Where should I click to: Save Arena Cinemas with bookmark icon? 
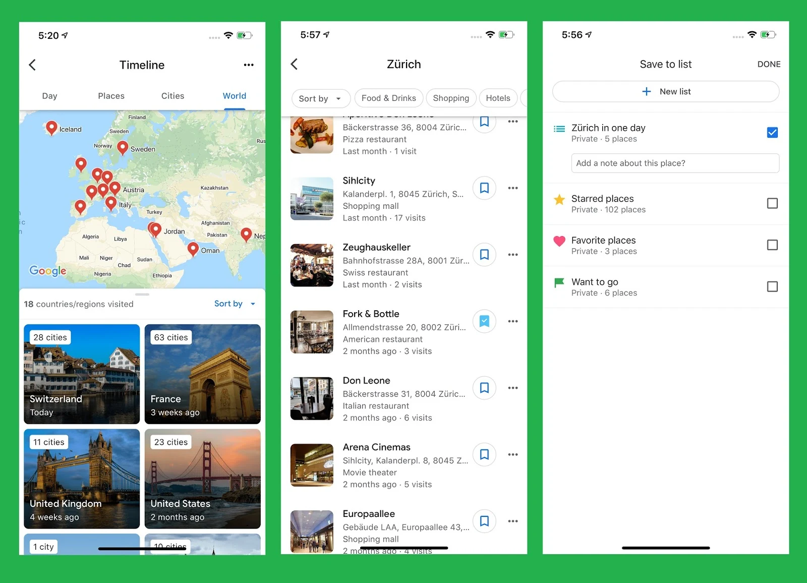(x=484, y=454)
